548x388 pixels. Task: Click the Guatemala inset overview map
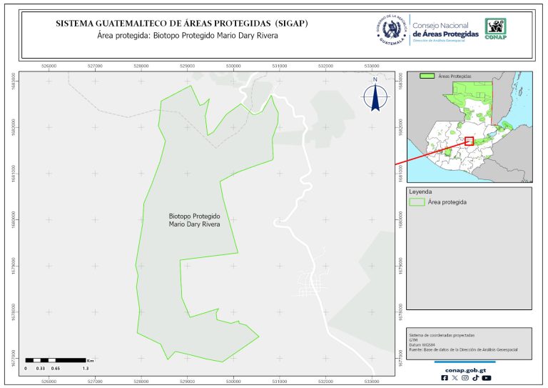pyautogui.click(x=467, y=125)
